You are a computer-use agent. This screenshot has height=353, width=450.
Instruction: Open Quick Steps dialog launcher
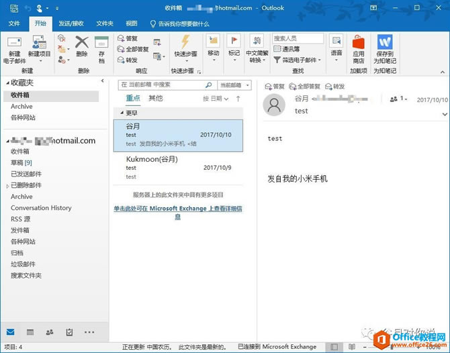(199, 72)
